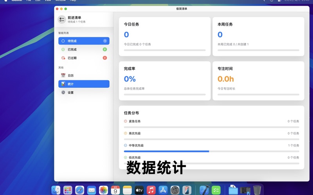Open the 统计 view
Viewport: 313px width, 195px height.
[84, 84]
